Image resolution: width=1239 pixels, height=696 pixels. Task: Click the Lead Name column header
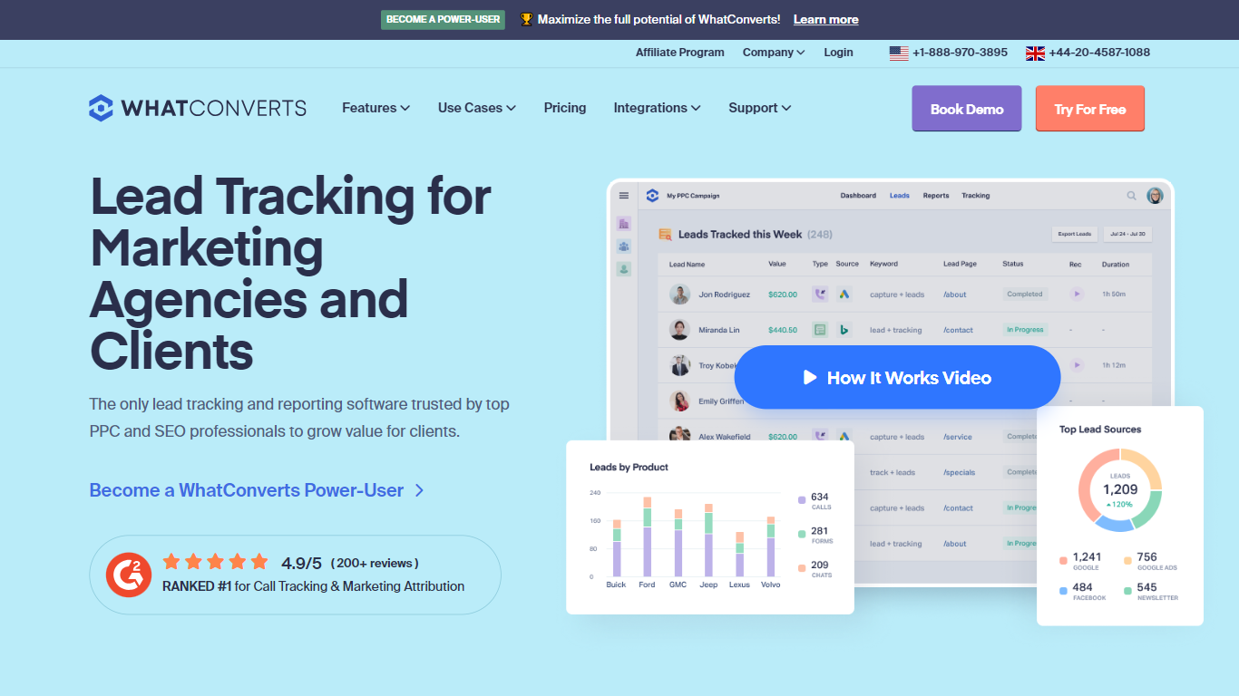pos(687,265)
